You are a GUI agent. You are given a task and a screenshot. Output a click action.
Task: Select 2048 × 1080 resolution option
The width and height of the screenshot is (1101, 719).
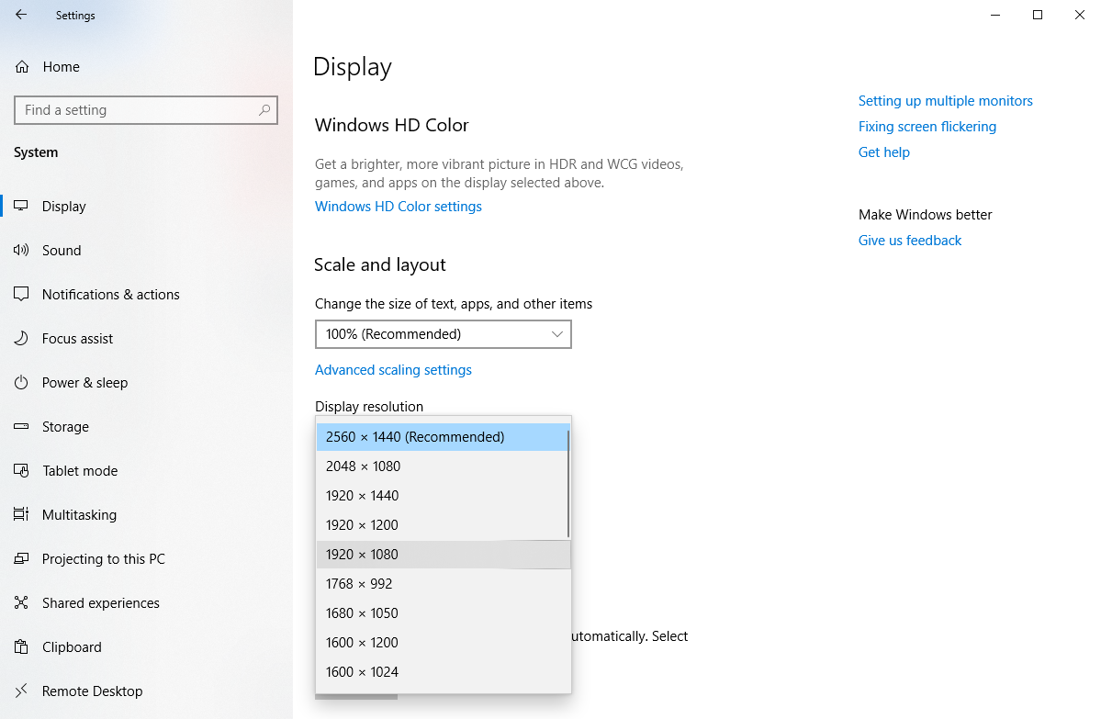pyautogui.click(x=444, y=466)
